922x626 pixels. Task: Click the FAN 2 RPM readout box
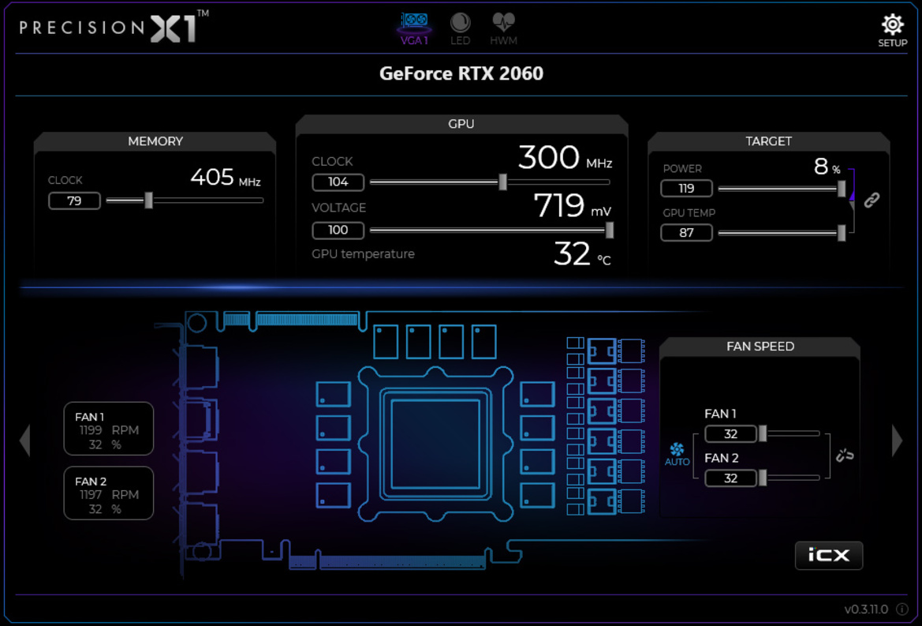[x=109, y=493]
